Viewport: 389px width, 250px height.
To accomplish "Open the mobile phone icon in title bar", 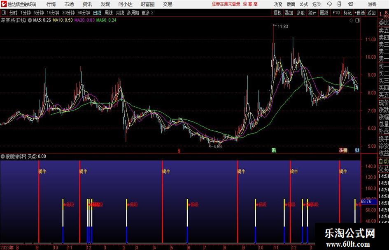I will click(x=339, y=4).
